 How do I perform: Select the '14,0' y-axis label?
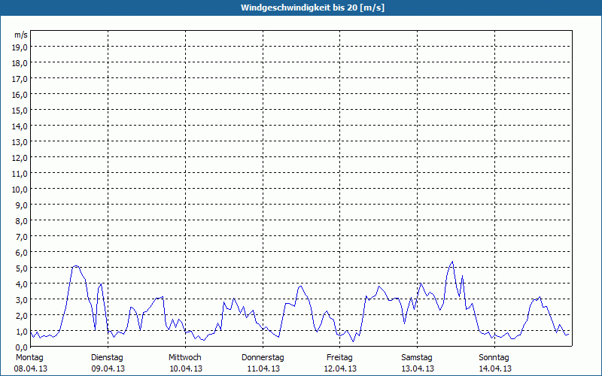(20, 126)
